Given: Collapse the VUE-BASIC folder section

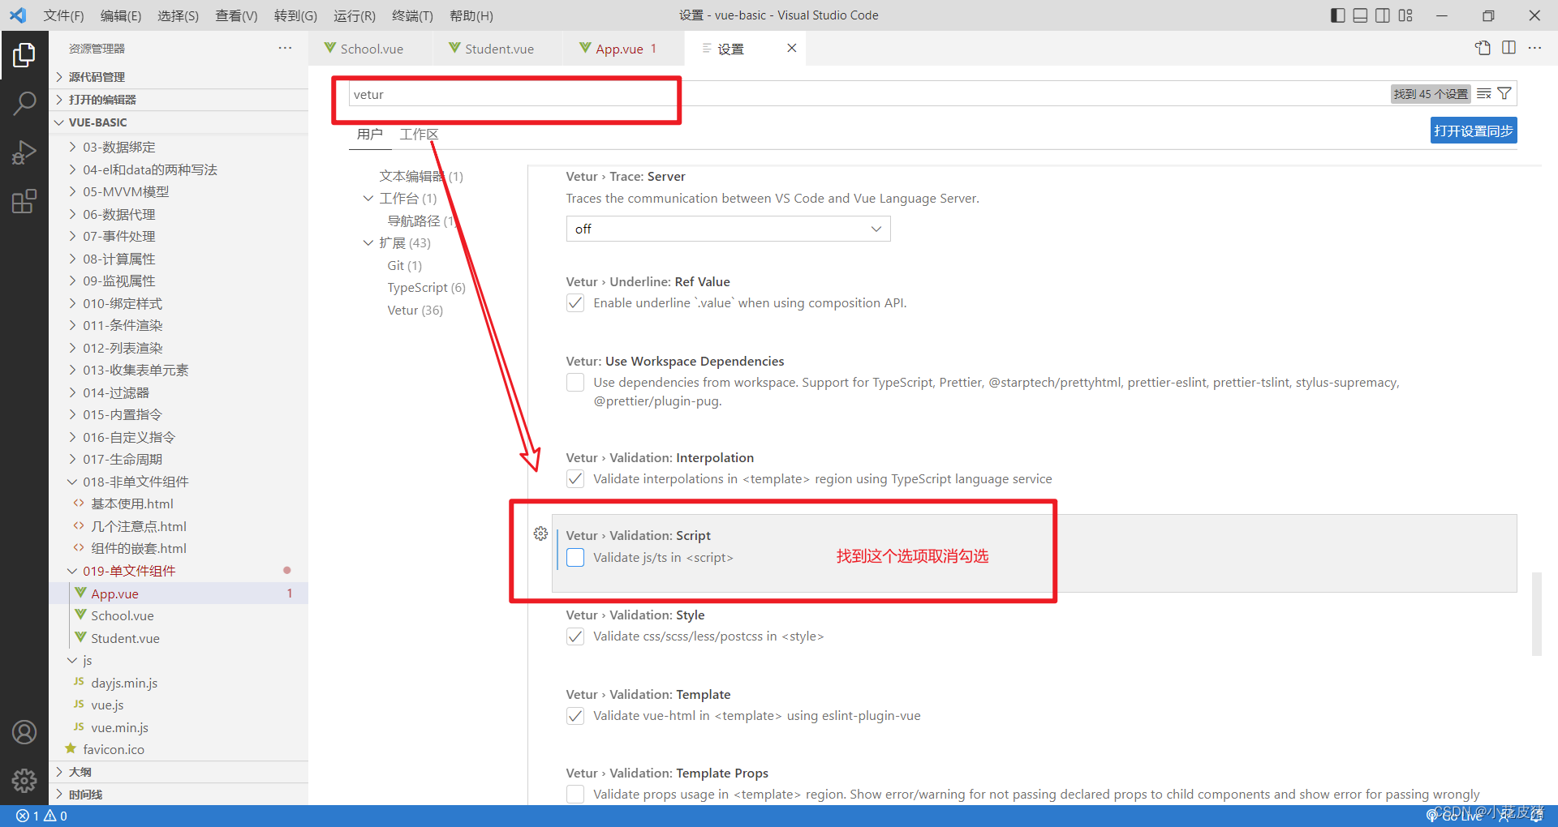Looking at the screenshot, I should tap(179, 122).
